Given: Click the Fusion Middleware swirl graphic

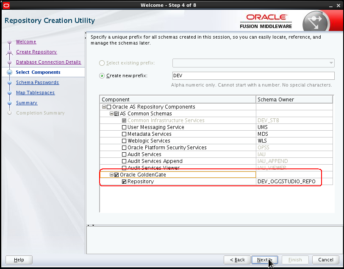Looking at the screenshot, I should [x=316, y=20].
